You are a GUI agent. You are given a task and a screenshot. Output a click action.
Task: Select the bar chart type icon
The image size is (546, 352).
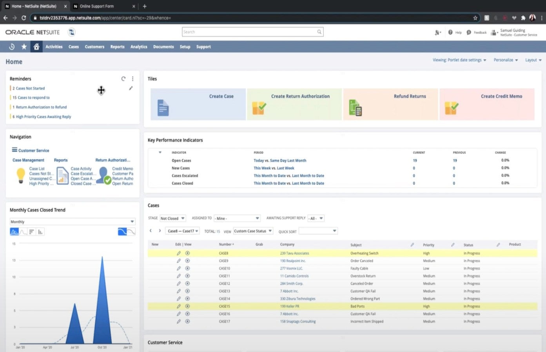click(32, 232)
